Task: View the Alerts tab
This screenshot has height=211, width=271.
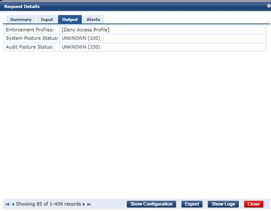Action: tap(93, 20)
